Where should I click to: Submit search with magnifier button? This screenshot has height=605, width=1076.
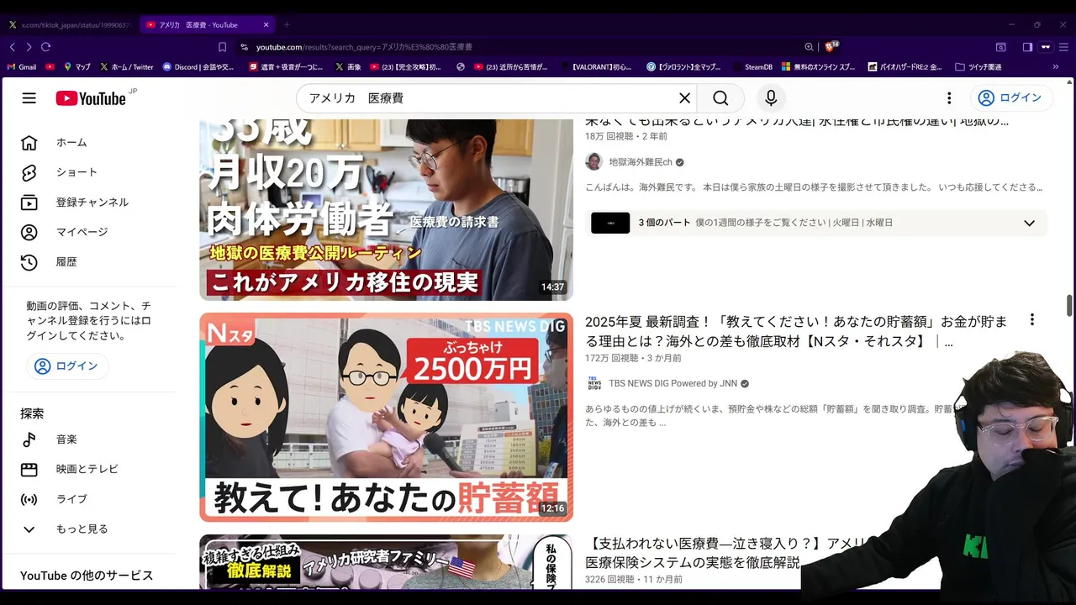tap(720, 98)
